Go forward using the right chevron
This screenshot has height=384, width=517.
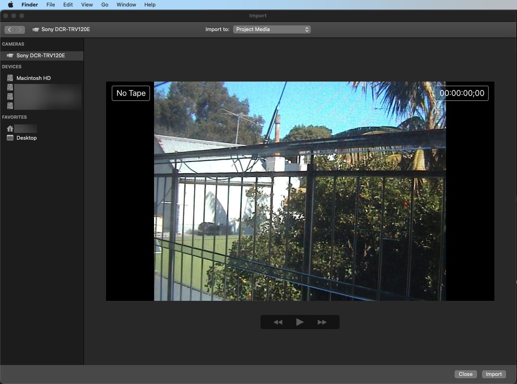coord(20,29)
